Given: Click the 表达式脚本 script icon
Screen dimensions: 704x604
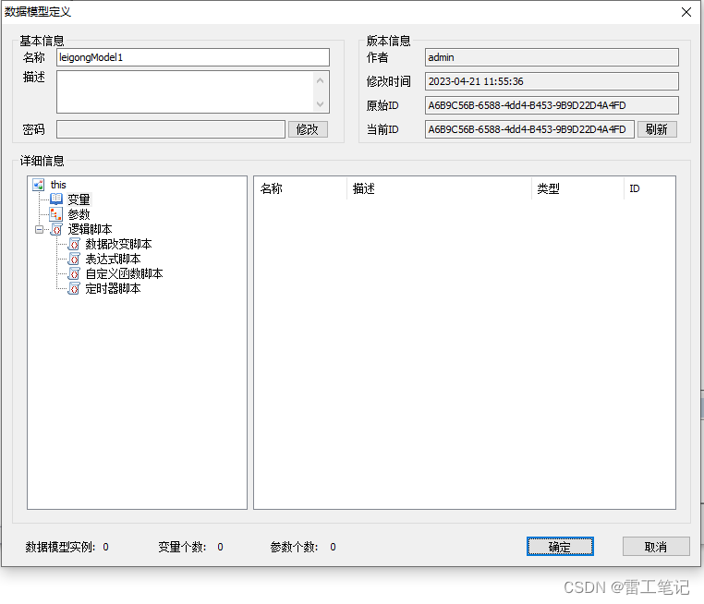Looking at the screenshot, I should [x=74, y=259].
